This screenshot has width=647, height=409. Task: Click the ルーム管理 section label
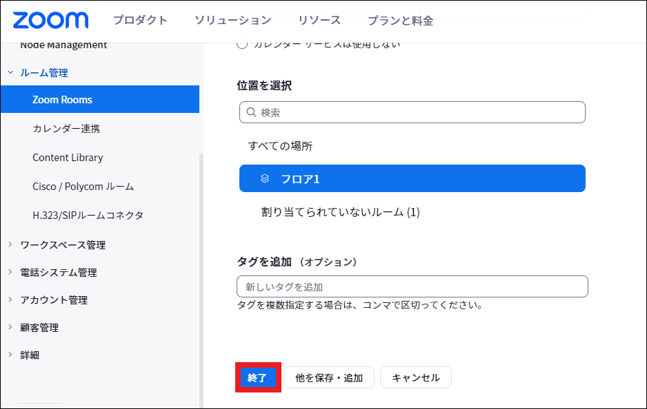coord(44,72)
